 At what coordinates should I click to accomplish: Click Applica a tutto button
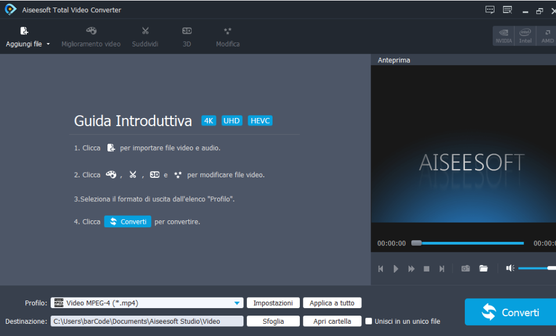coord(332,303)
